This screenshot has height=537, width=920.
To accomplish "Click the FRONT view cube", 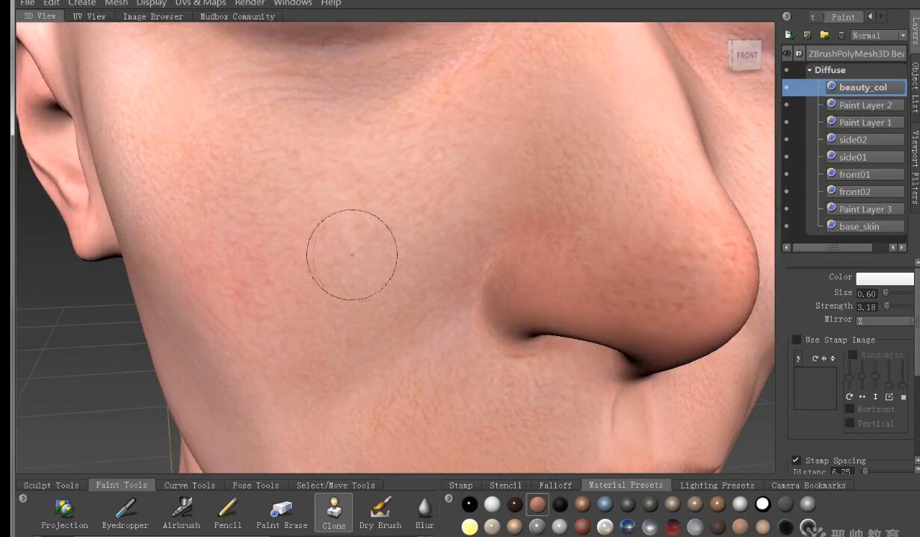I will (746, 55).
